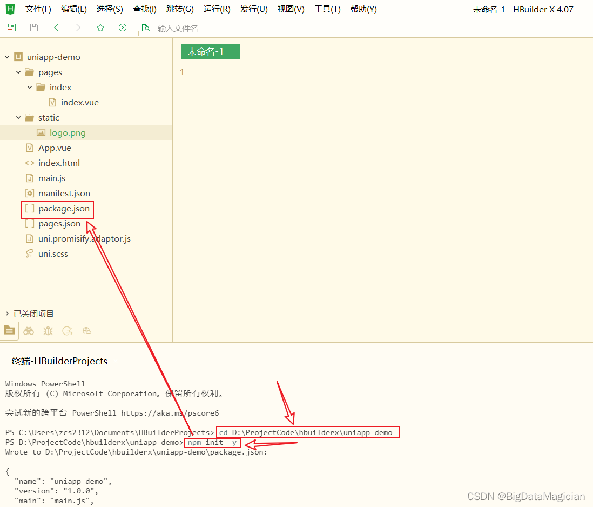Open App.vue file
Screen dimensions: 593x507
click(x=55, y=148)
